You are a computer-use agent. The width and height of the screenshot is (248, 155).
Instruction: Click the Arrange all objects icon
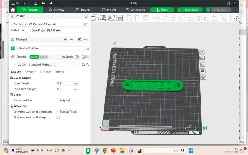tap(120, 18)
